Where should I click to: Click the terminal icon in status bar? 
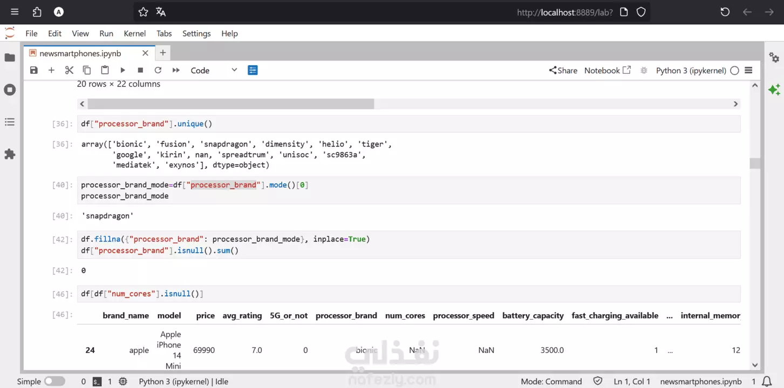tap(97, 382)
